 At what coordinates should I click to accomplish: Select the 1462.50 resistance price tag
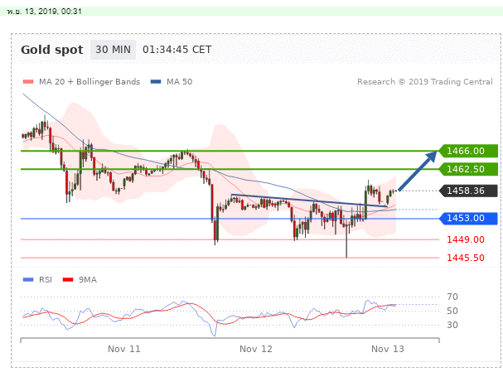[468, 169]
